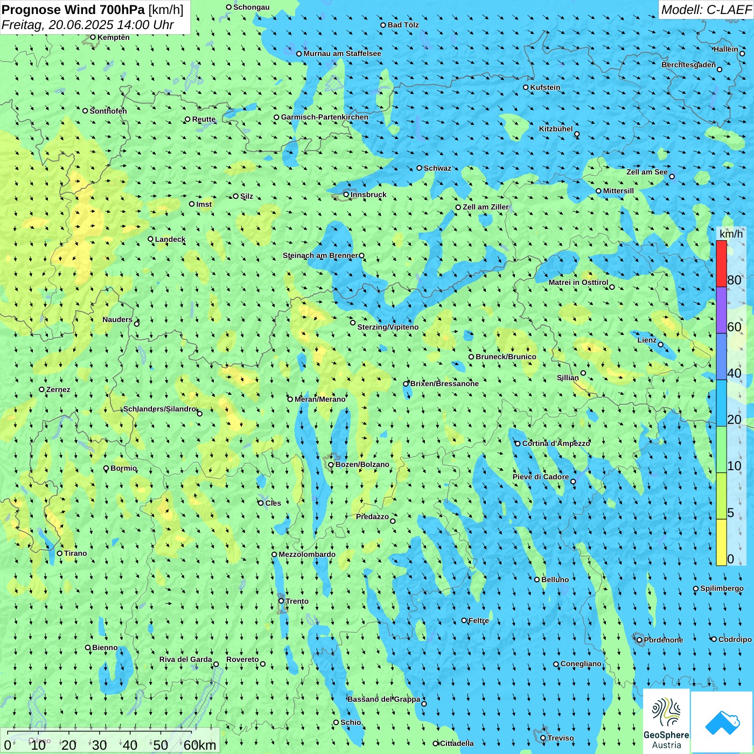Click the 'Schlanders/Silandro' label

pyautogui.click(x=160, y=409)
